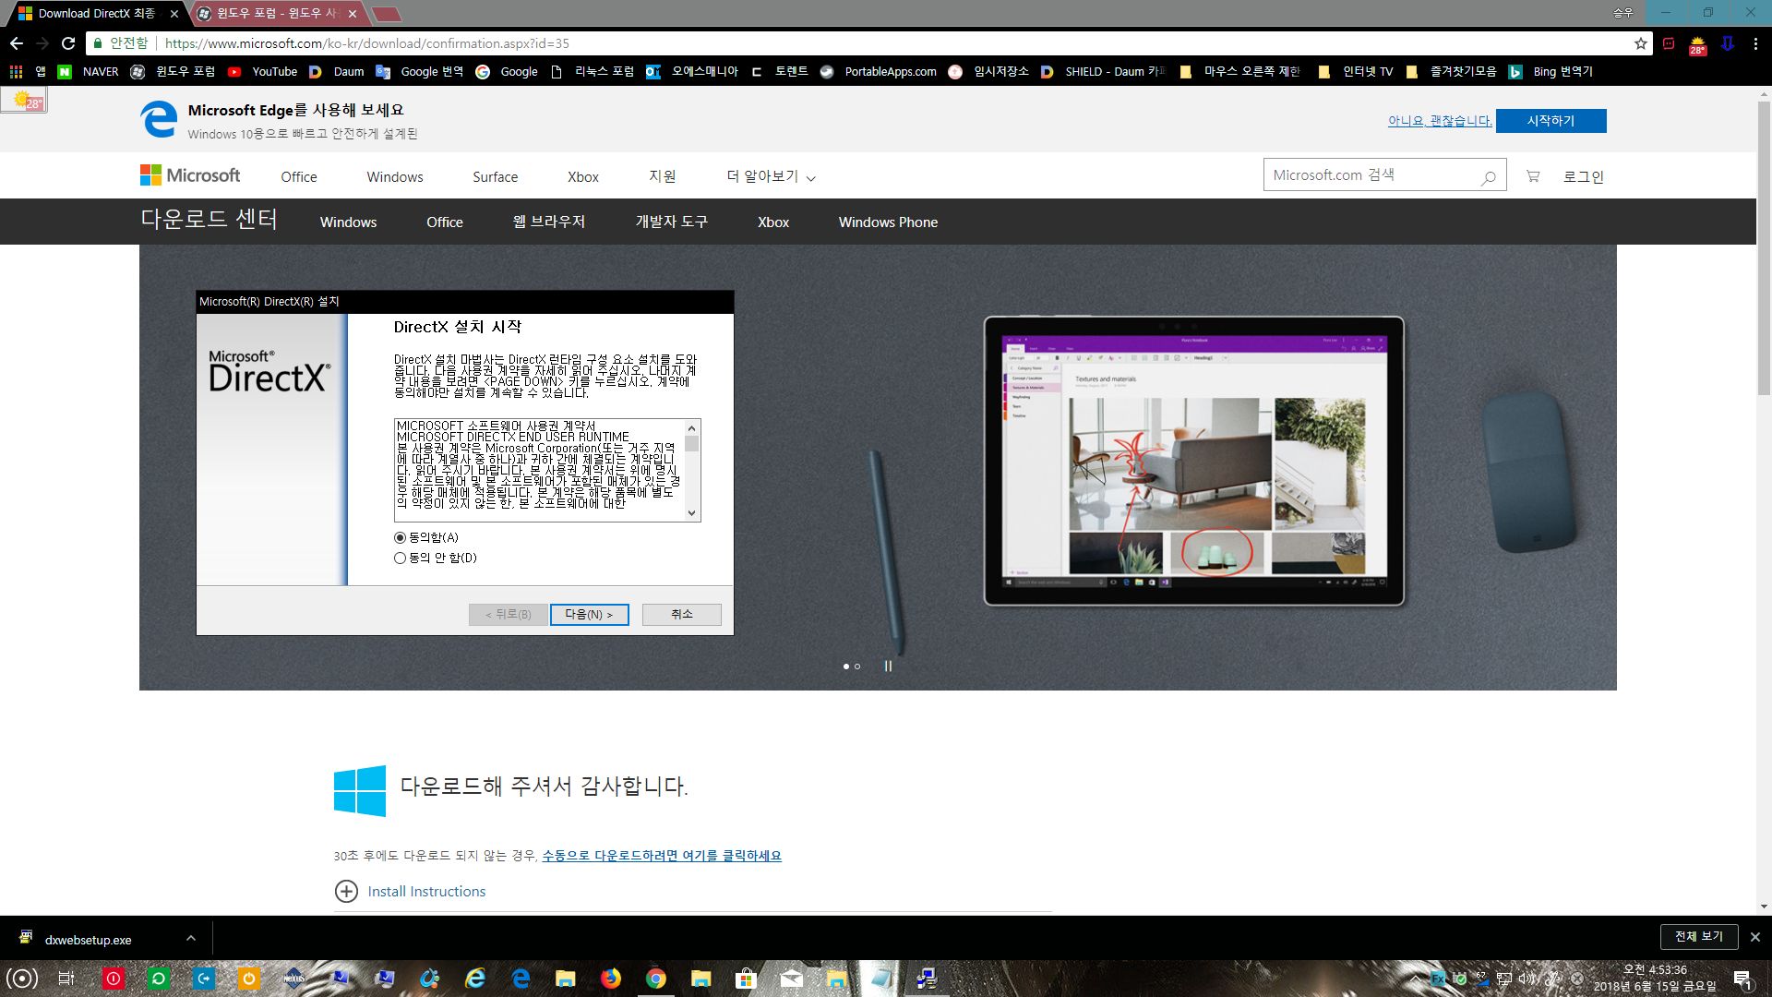The width and height of the screenshot is (1772, 997).
Task: Click the 시작하기 button in Edge banner
Action: click(x=1550, y=121)
